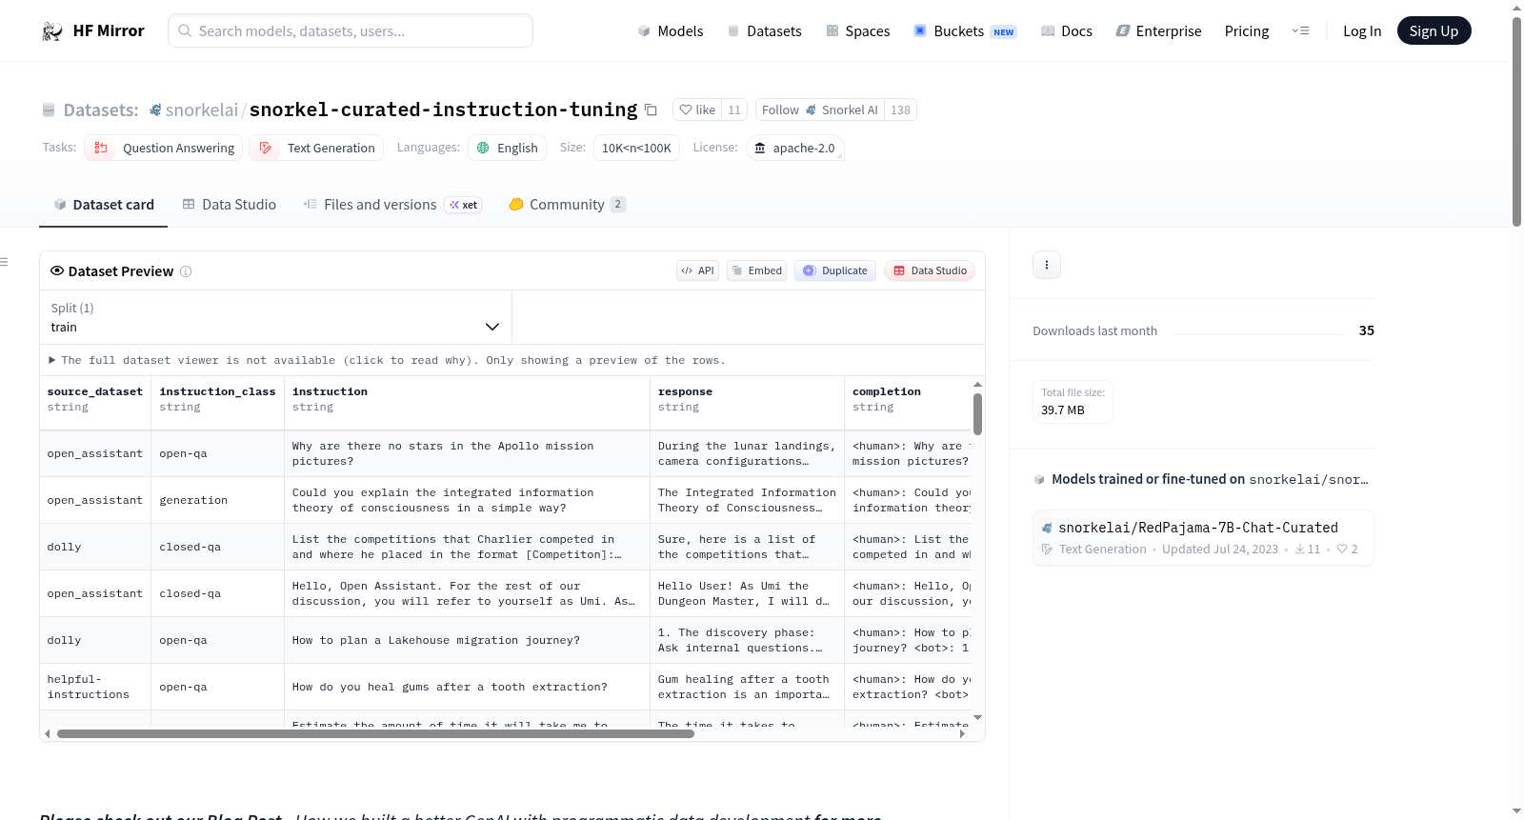
Task: Click the license icon next to apache-2.0
Action: pos(760,148)
